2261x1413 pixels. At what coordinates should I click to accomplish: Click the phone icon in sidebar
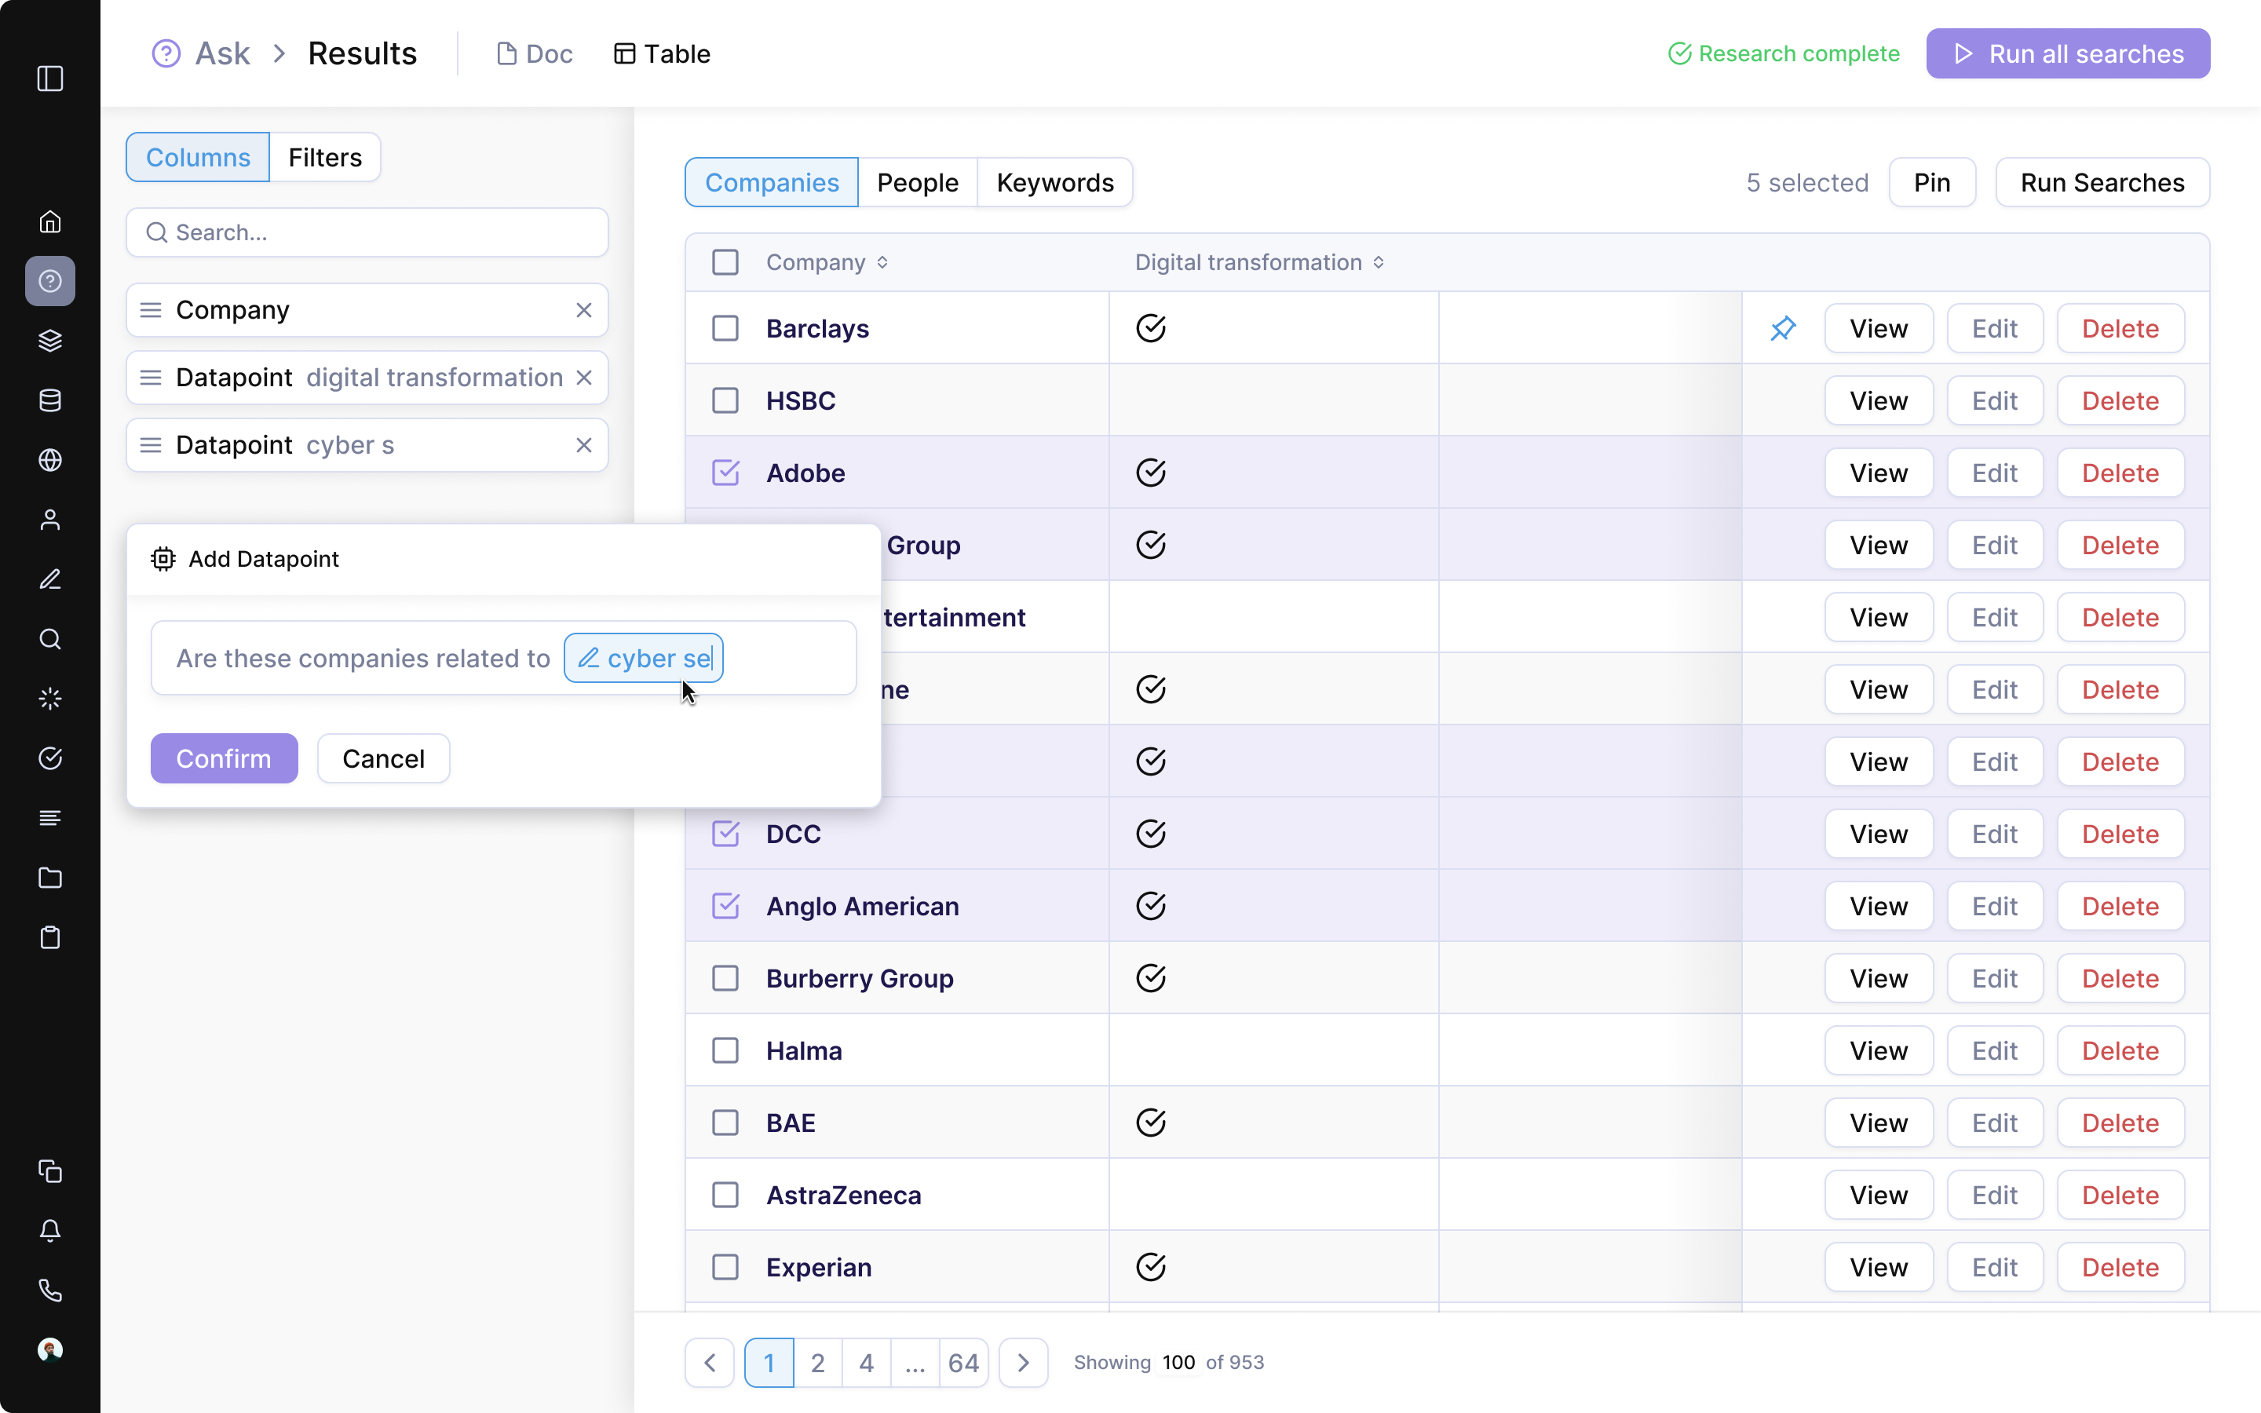pos(50,1291)
